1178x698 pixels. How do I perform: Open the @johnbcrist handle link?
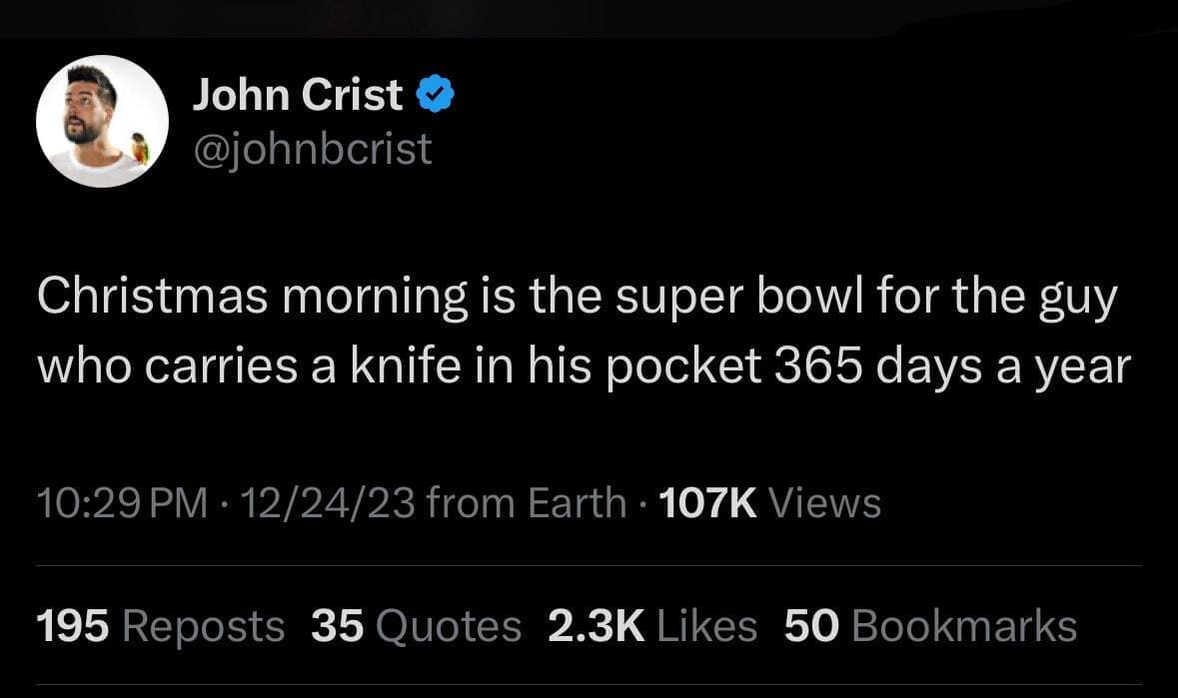coord(312,149)
